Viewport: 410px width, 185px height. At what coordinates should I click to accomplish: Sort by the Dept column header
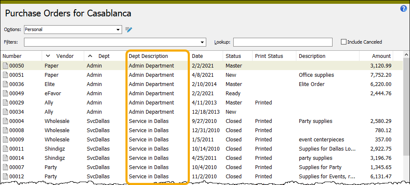click(104, 56)
